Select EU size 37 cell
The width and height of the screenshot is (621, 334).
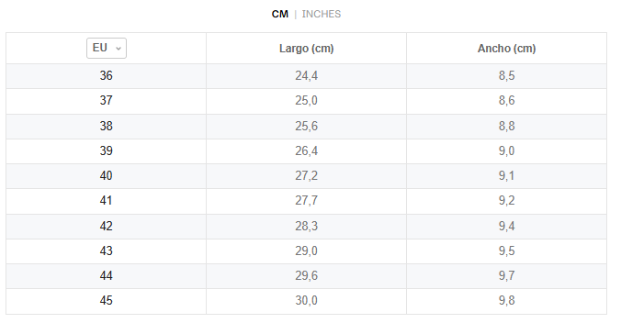(107, 101)
